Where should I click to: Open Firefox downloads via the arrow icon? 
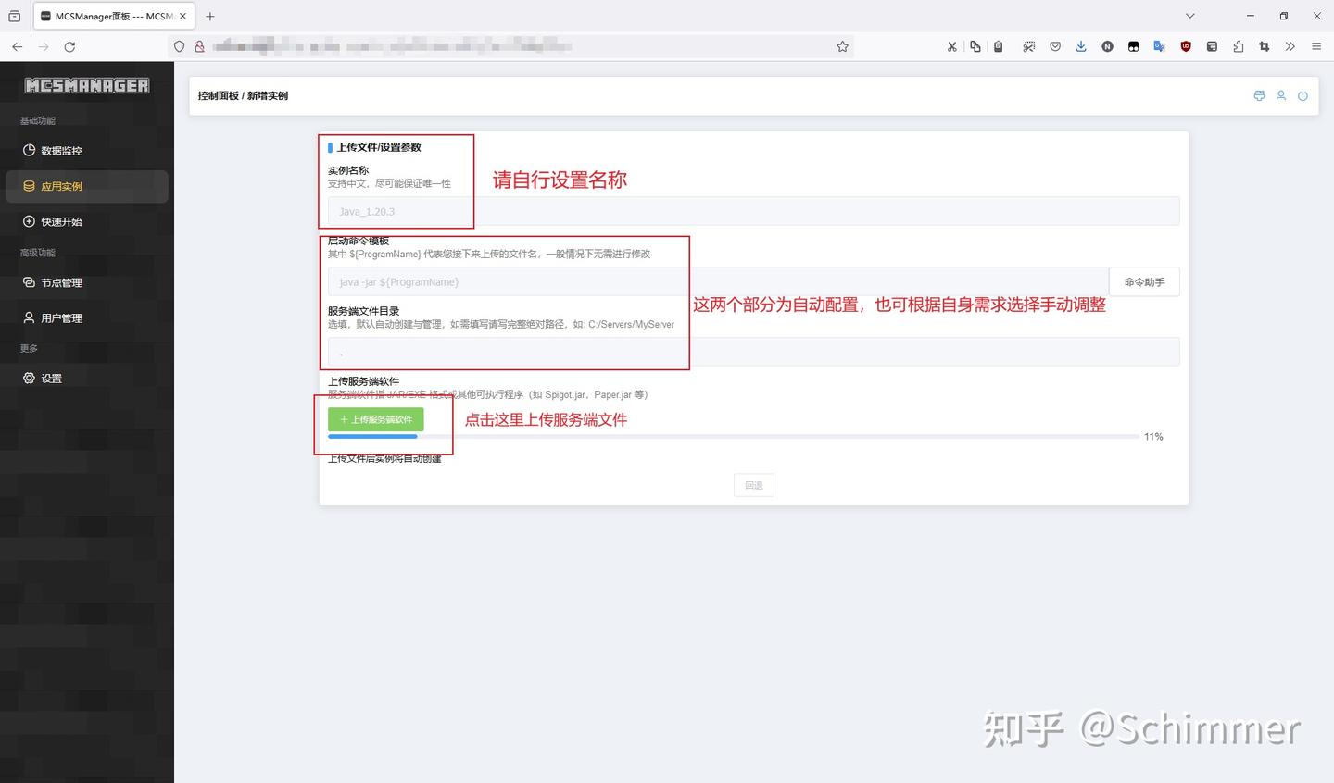[x=1080, y=45]
